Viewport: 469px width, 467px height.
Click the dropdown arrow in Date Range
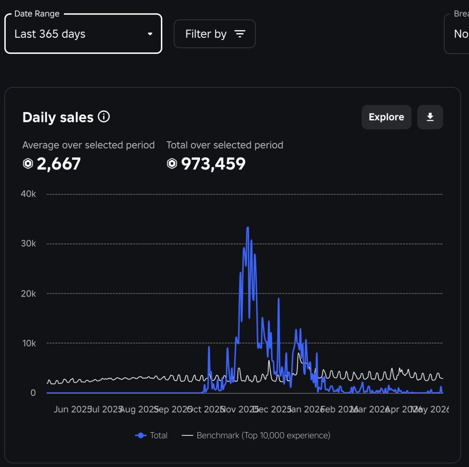coord(150,34)
